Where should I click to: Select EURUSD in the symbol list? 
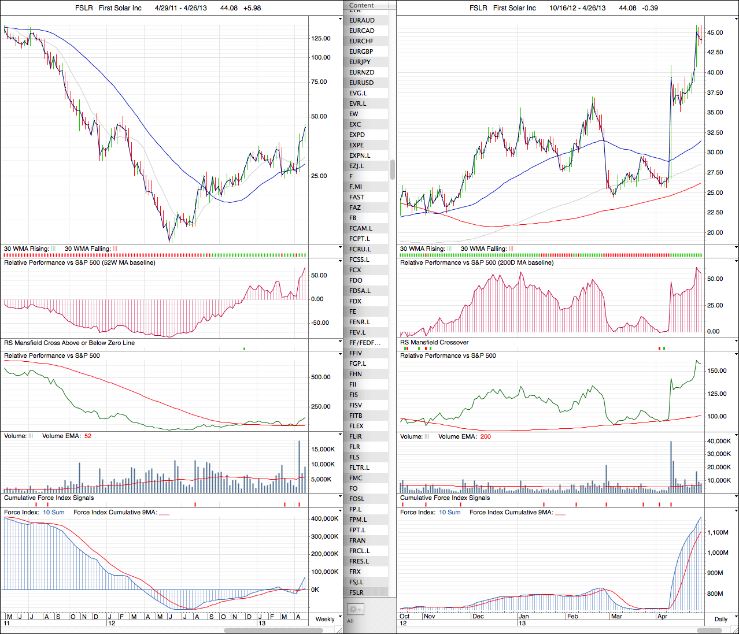[361, 83]
